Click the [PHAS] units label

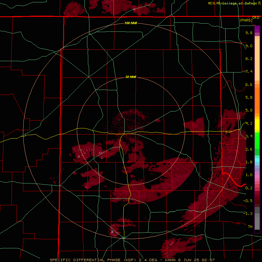246,20
